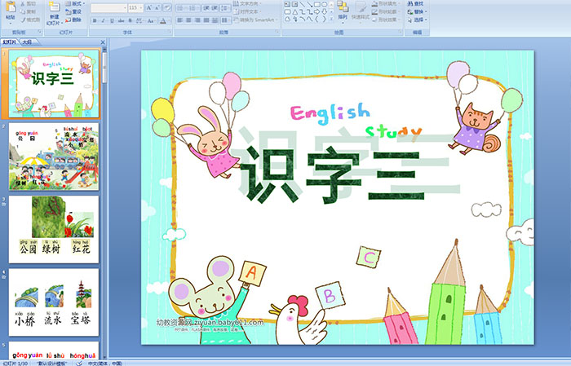Viewport: 571px width, 366px height.
Task: Click the Decrease Indent icon
Action: (206, 8)
